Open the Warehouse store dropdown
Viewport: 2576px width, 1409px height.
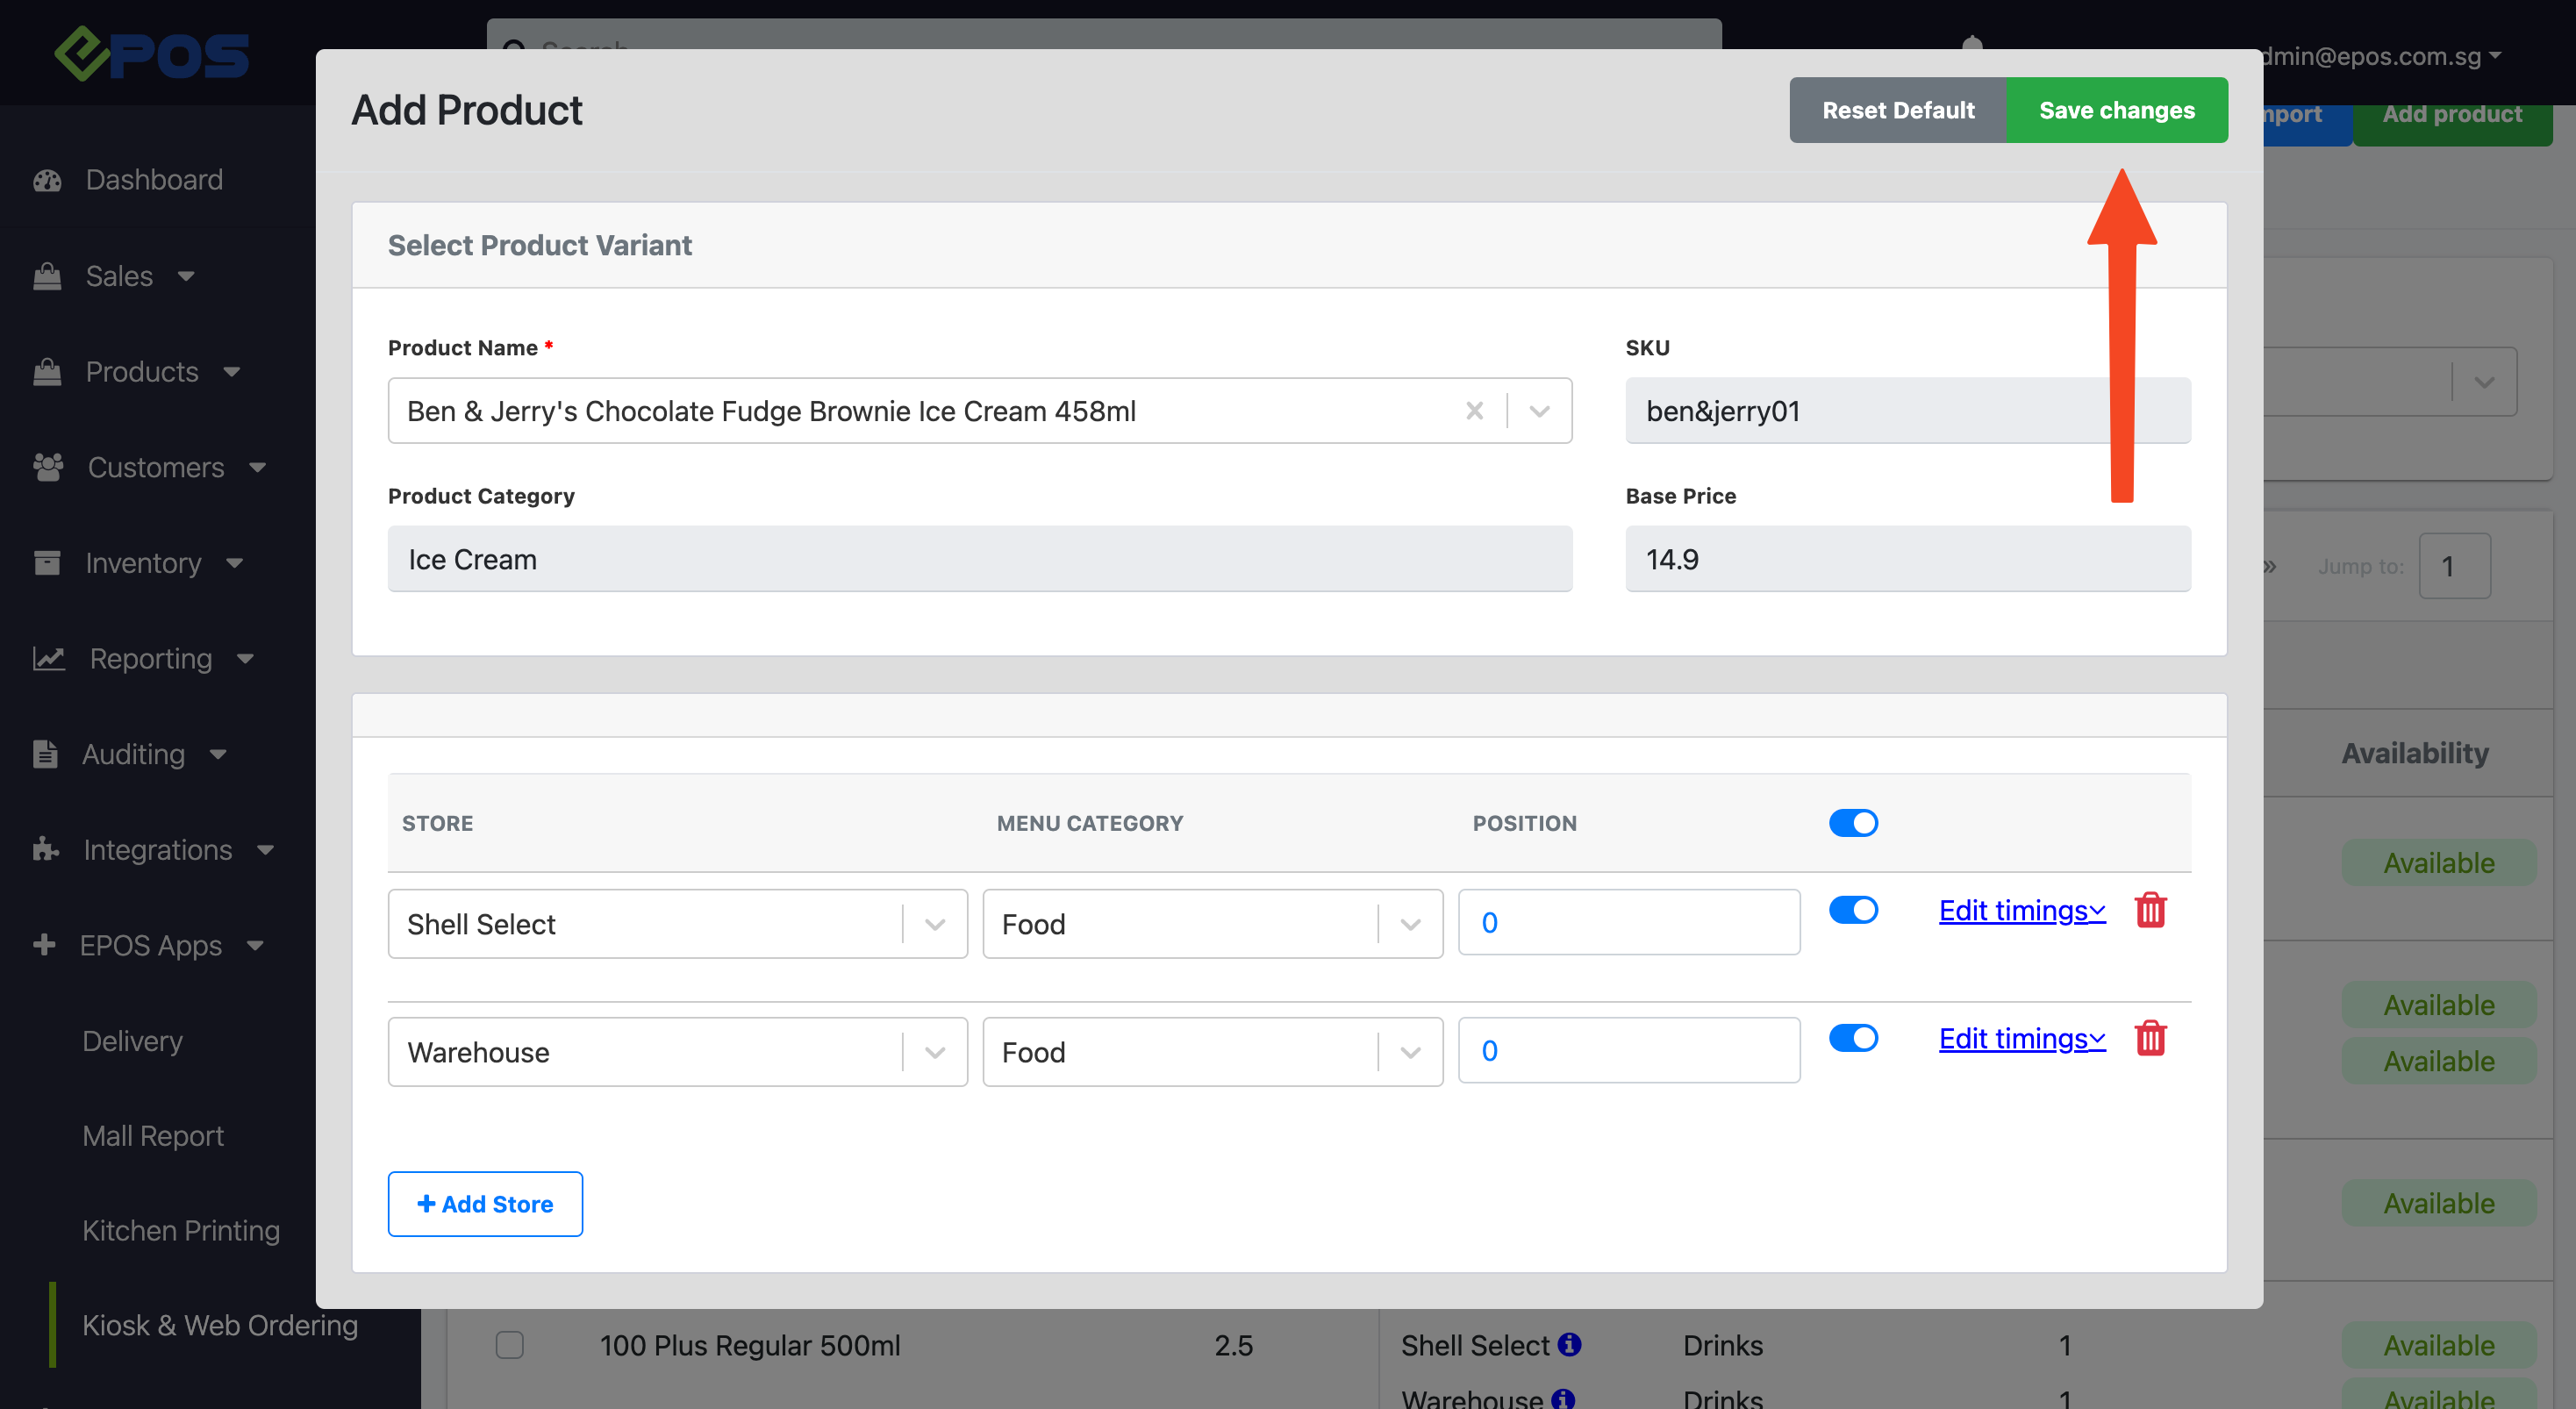677,1052
